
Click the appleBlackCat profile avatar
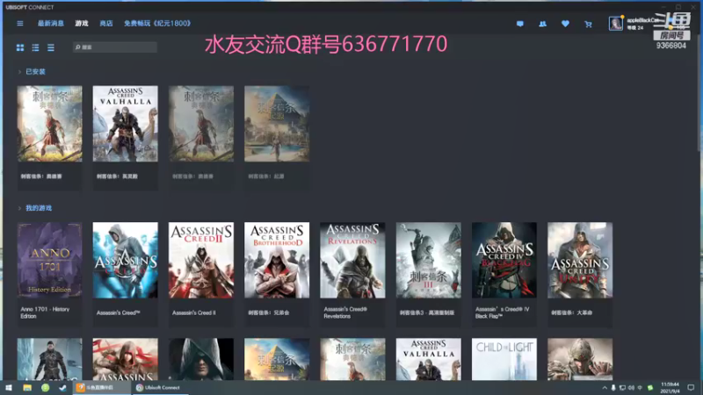click(616, 24)
